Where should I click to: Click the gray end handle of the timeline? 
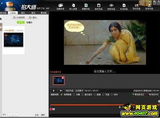[x=159, y=101]
